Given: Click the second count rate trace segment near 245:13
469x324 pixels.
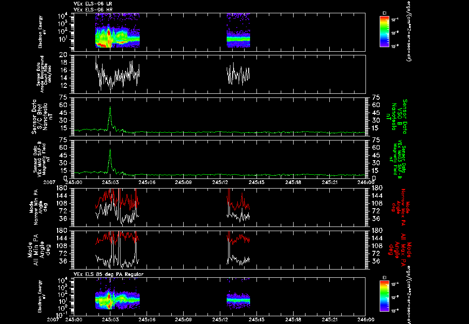Looking at the screenshot, I should coord(238,74).
